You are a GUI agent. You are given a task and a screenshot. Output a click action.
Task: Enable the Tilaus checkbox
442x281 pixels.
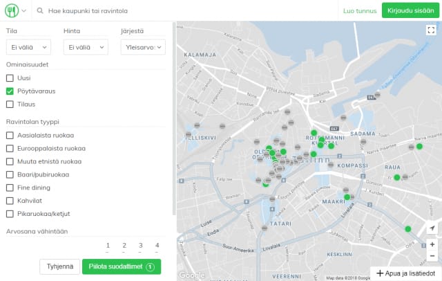(10, 105)
